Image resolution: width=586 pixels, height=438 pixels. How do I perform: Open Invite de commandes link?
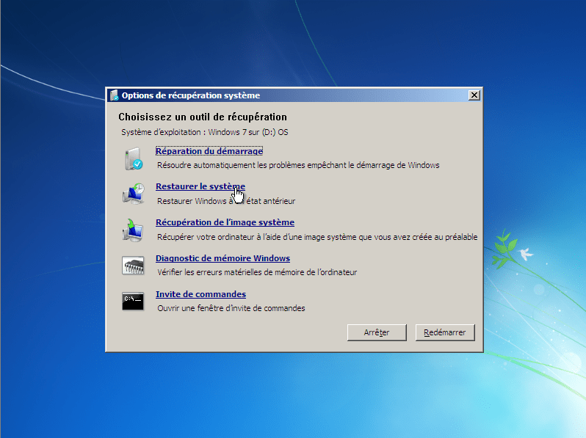tap(200, 294)
